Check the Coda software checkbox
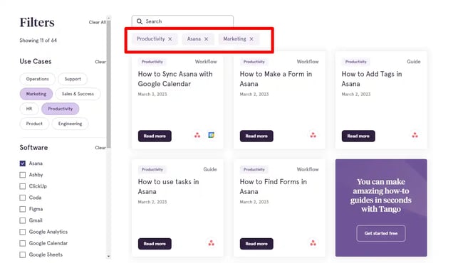 tap(23, 198)
